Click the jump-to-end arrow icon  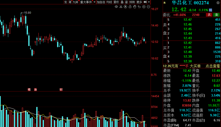coord(145,2)
